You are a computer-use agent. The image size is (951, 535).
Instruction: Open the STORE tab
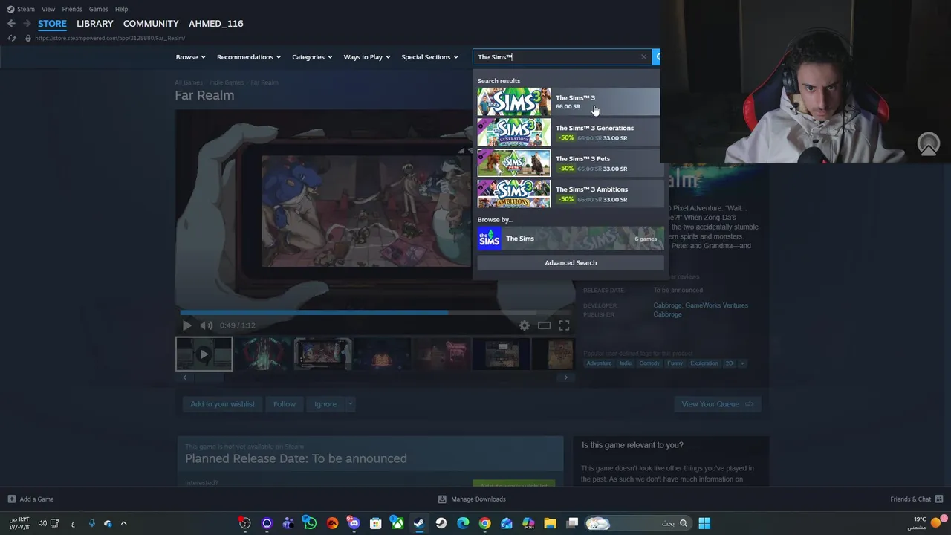pos(52,24)
